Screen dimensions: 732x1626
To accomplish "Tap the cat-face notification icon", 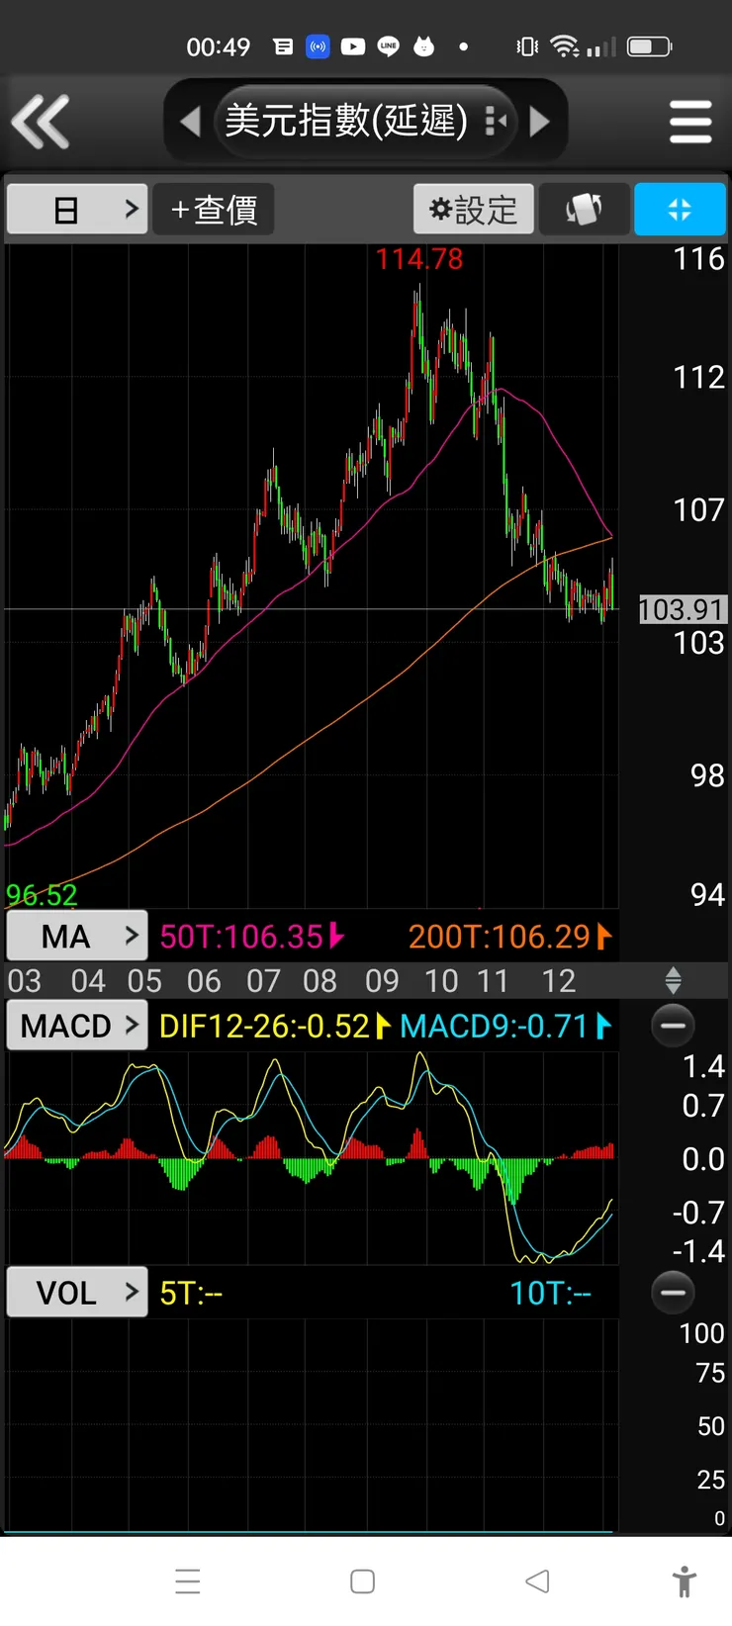I will (x=424, y=46).
